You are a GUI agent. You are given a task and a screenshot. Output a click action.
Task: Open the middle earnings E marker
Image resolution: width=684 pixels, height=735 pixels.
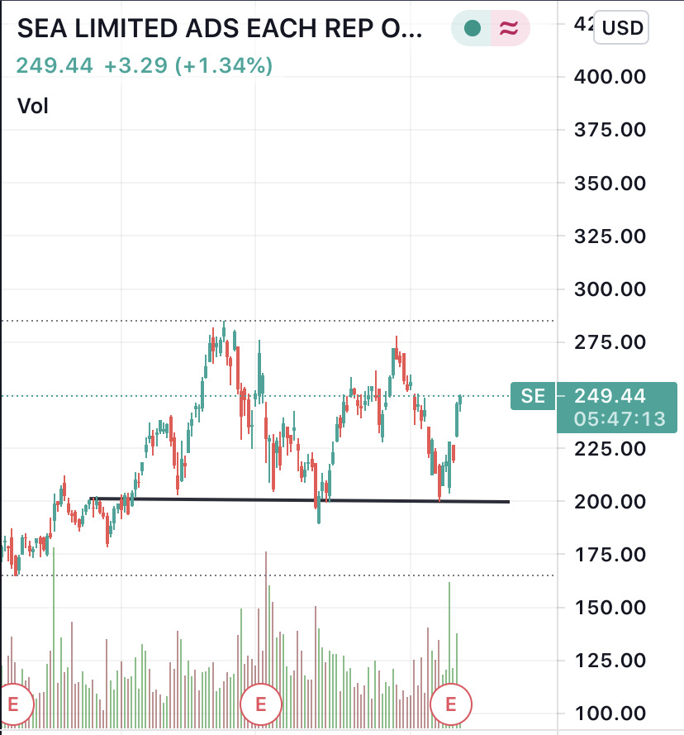261,704
